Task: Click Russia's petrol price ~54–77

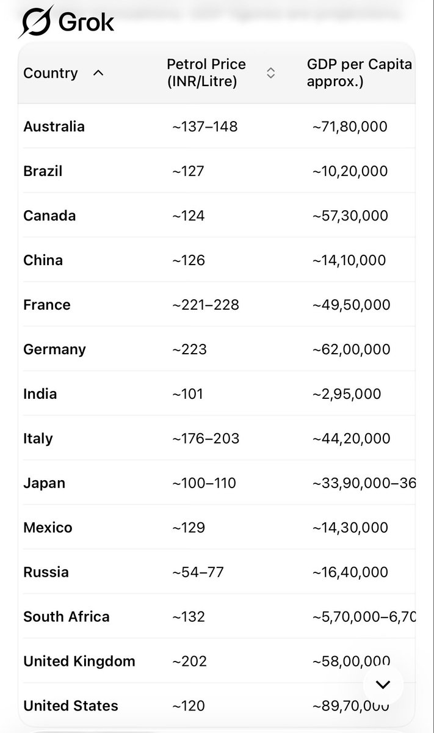Action: coord(198,572)
